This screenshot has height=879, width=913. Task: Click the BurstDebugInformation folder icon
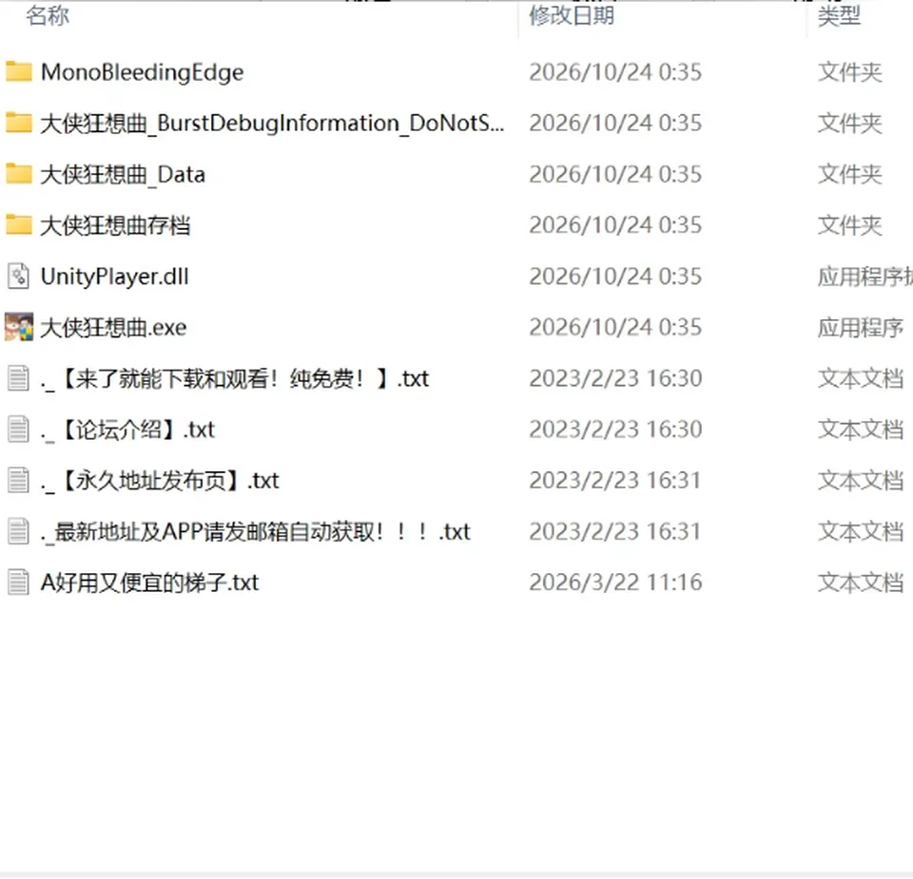[x=19, y=123]
